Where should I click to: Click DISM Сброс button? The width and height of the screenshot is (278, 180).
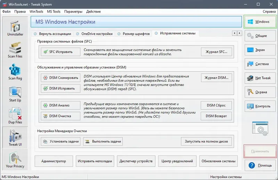tap(216, 105)
